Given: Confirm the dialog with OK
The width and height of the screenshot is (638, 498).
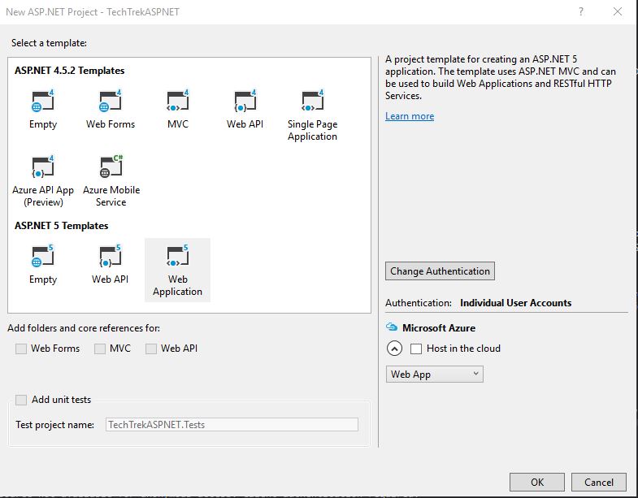Looking at the screenshot, I should coord(537,482).
